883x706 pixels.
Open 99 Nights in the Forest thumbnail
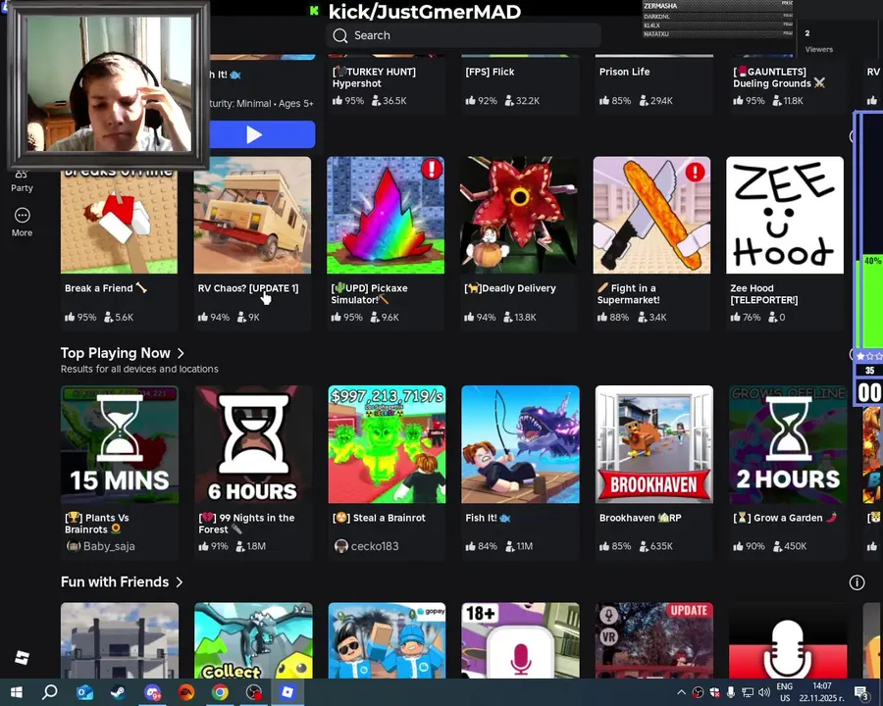click(x=253, y=444)
